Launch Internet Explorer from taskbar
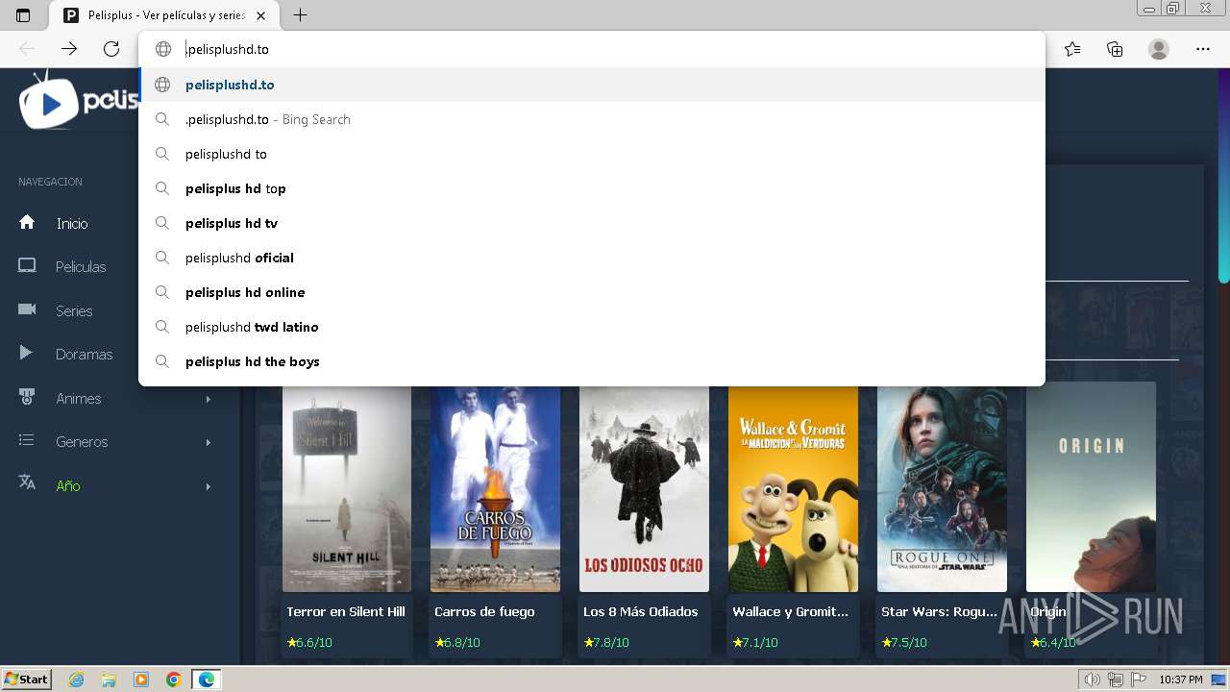The height and width of the screenshot is (692, 1230). coord(77,680)
